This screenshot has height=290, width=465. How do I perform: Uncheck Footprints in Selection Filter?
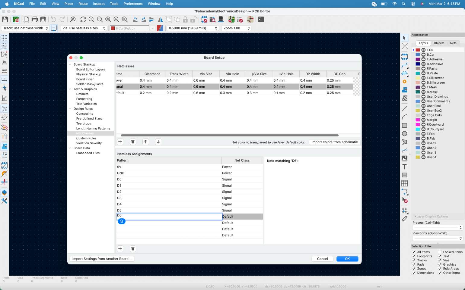click(414, 256)
